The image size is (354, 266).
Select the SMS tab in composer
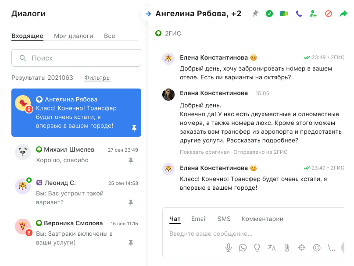tap(224, 219)
